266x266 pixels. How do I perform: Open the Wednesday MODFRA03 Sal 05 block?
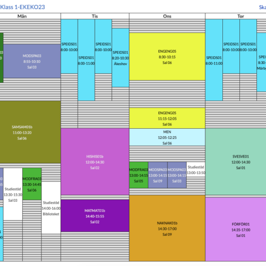tap(138, 175)
